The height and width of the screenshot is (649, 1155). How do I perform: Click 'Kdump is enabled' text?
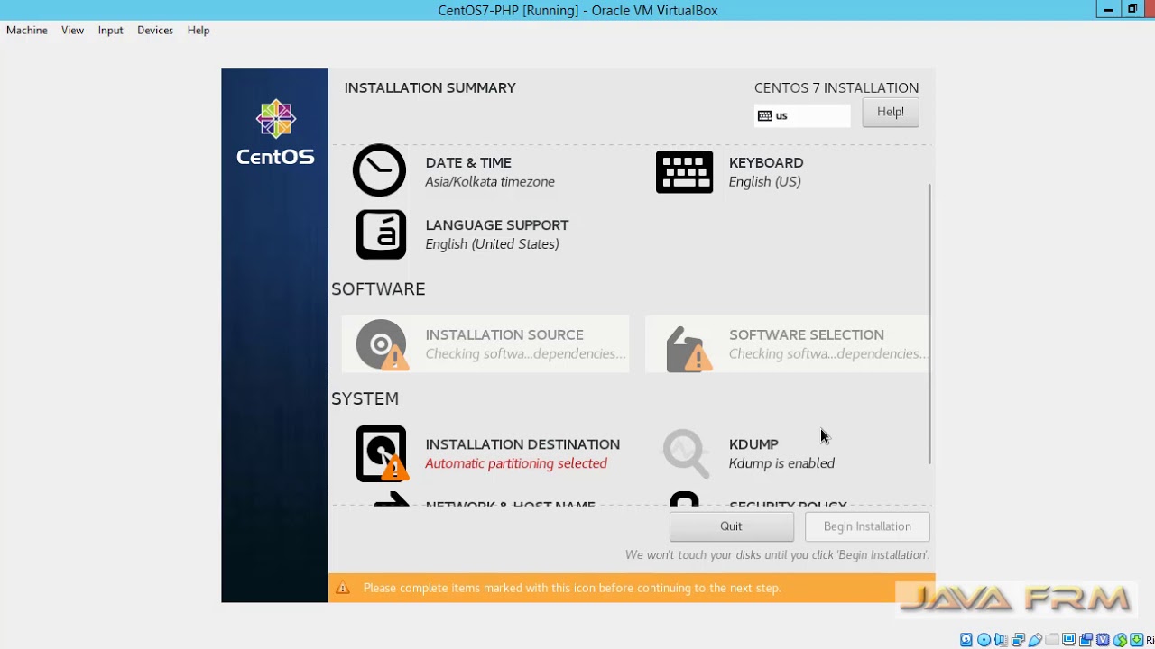781,463
